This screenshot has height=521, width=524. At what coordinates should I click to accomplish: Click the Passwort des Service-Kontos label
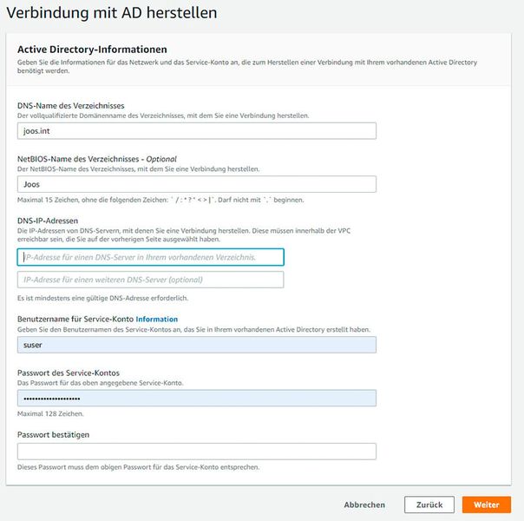[68, 373]
